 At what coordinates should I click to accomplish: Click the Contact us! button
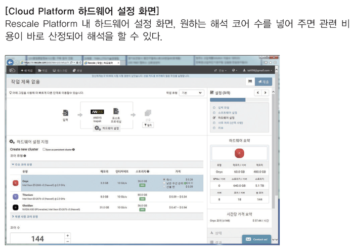[x=257, y=239]
